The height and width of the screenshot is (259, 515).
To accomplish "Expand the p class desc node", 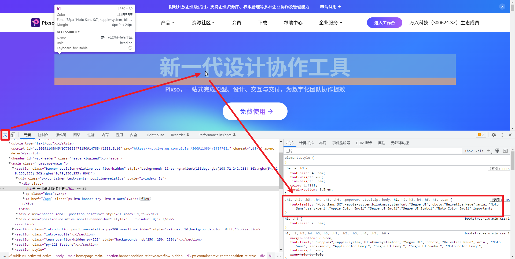I will [x=24, y=193].
